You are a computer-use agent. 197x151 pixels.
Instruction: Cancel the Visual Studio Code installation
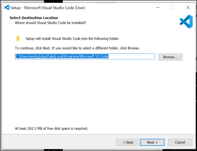pyautogui.click(x=180, y=142)
